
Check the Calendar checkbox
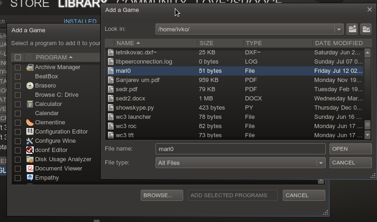tap(18, 113)
